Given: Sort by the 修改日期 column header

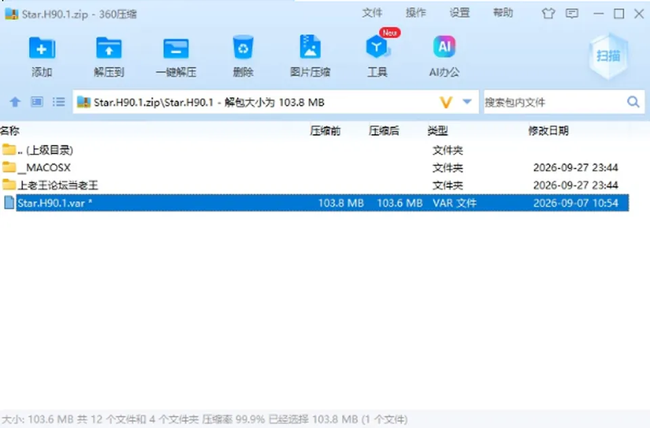Looking at the screenshot, I should pos(548,131).
